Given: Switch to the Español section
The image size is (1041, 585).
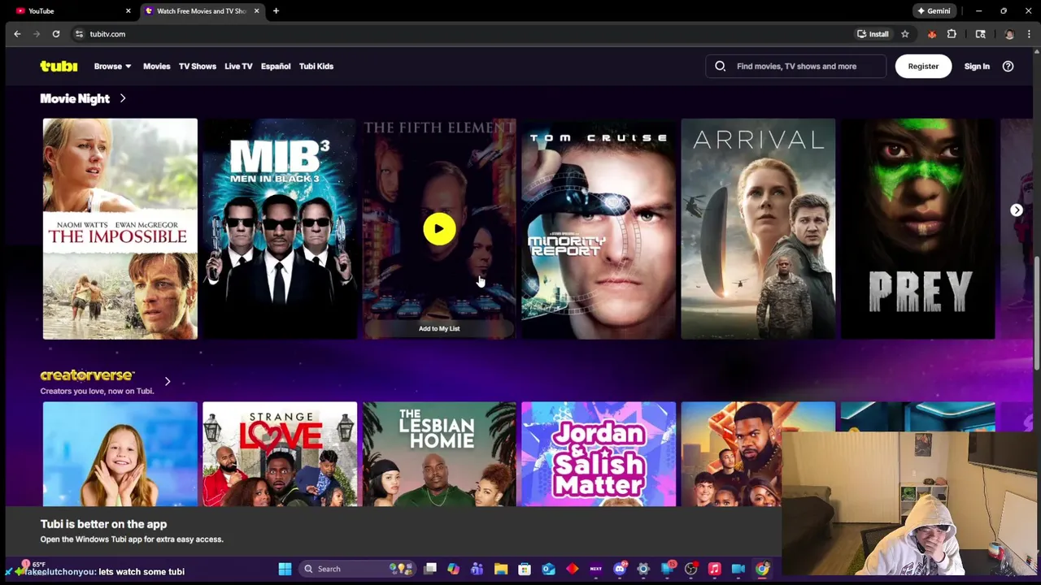Looking at the screenshot, I should [x=276, y=67].
